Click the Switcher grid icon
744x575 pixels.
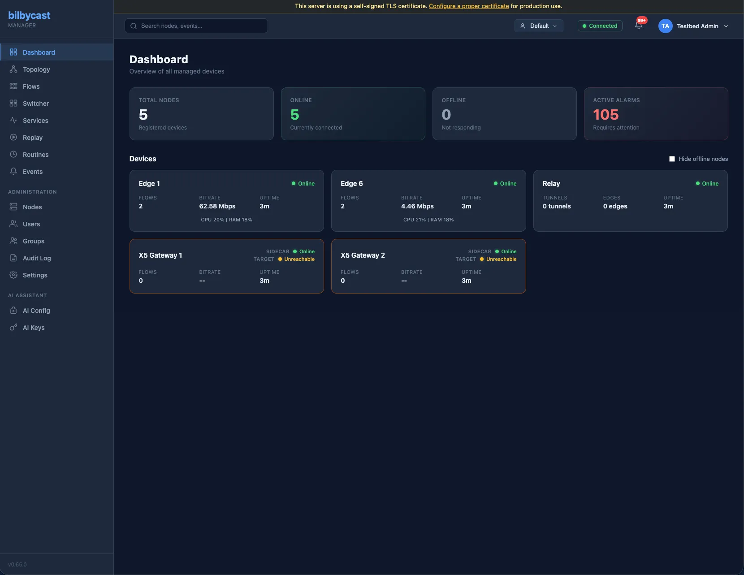[x=13, y=103]
